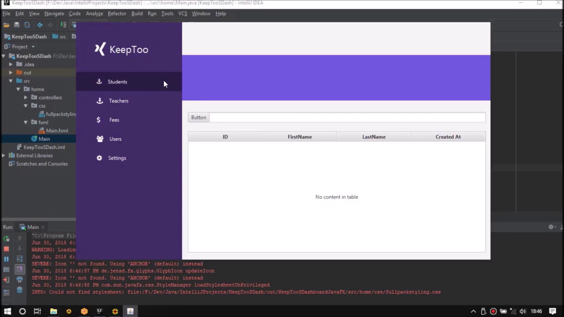Expand the controllers folder in project tree
Viewport: 564px width, 317px height.
(26, 98)
